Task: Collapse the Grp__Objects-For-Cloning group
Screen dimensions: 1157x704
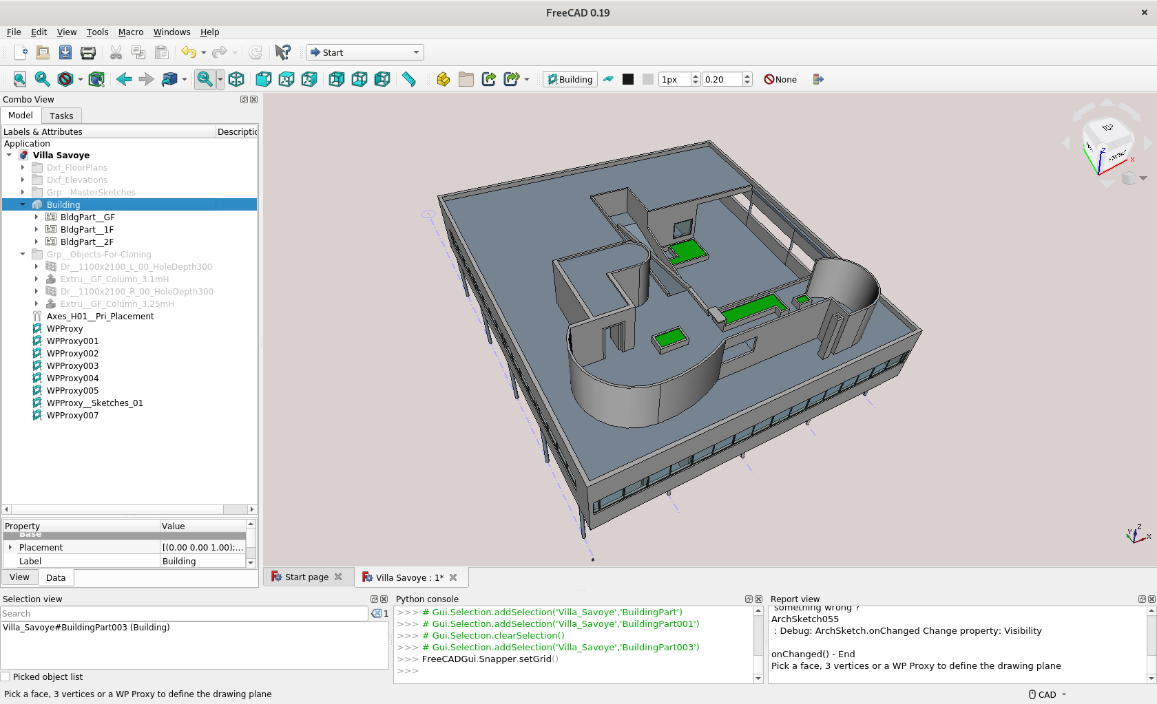Action: click(23, 254)
